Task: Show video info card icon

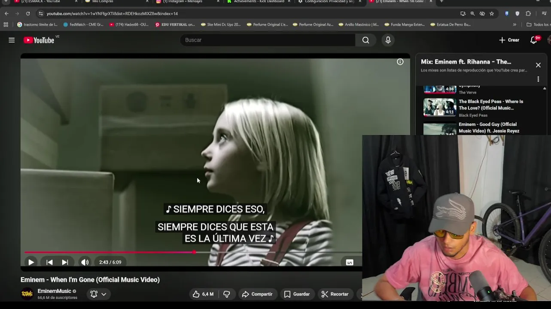Action: click(x=400, y=62)
